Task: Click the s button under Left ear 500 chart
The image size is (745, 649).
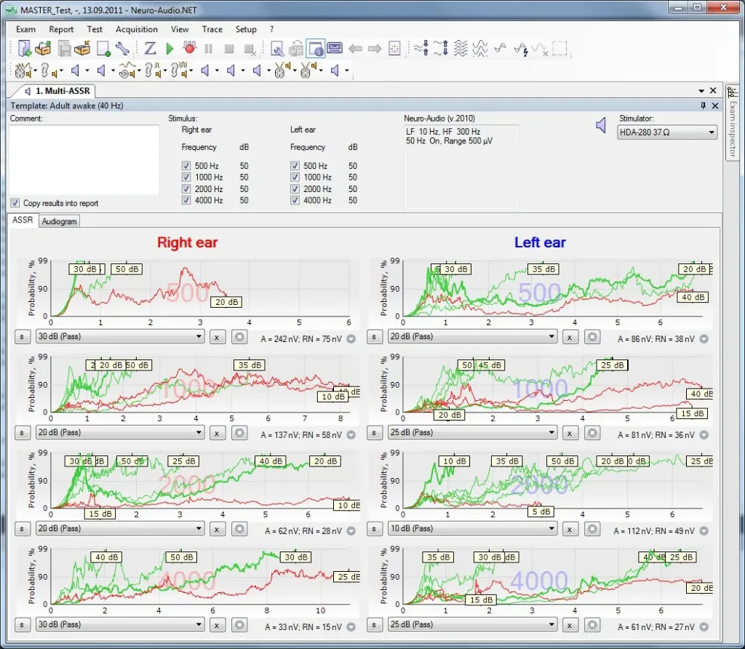Action: (374, 337)
